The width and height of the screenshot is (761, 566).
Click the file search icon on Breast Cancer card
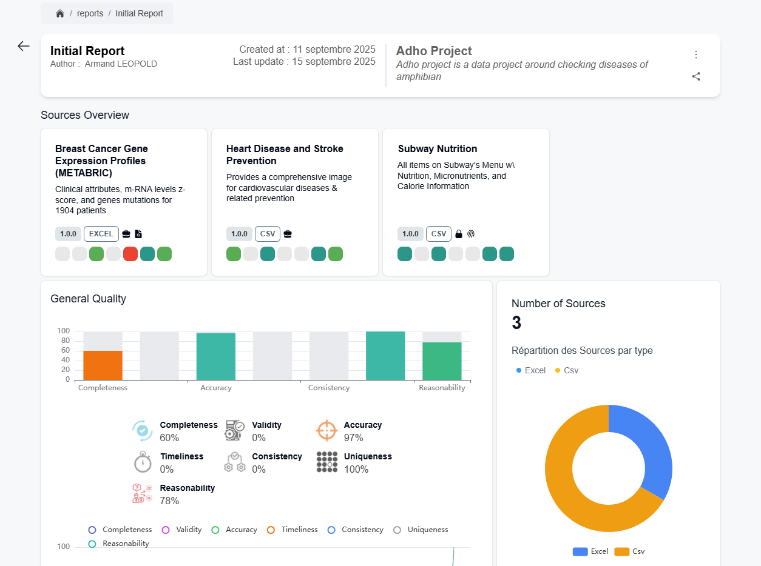tap(138, 234)
